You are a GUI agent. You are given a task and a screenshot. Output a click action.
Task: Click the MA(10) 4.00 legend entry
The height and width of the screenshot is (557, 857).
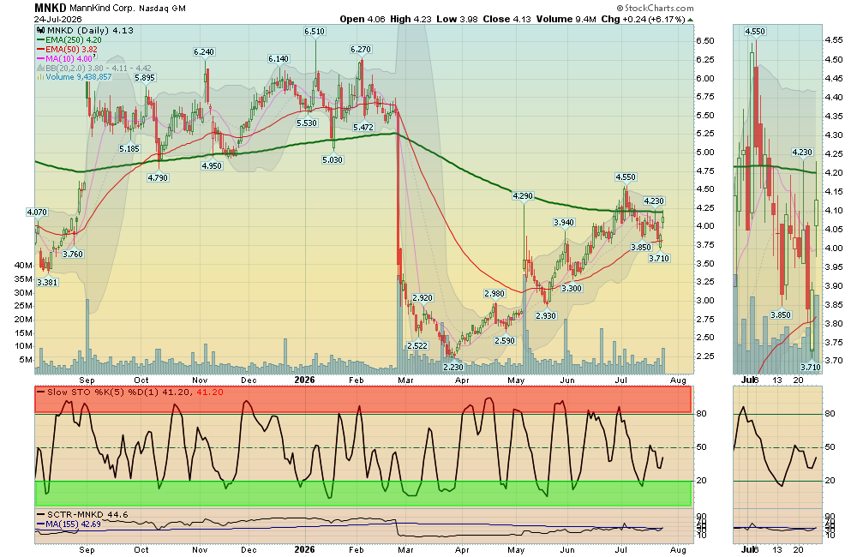[66, 58]
